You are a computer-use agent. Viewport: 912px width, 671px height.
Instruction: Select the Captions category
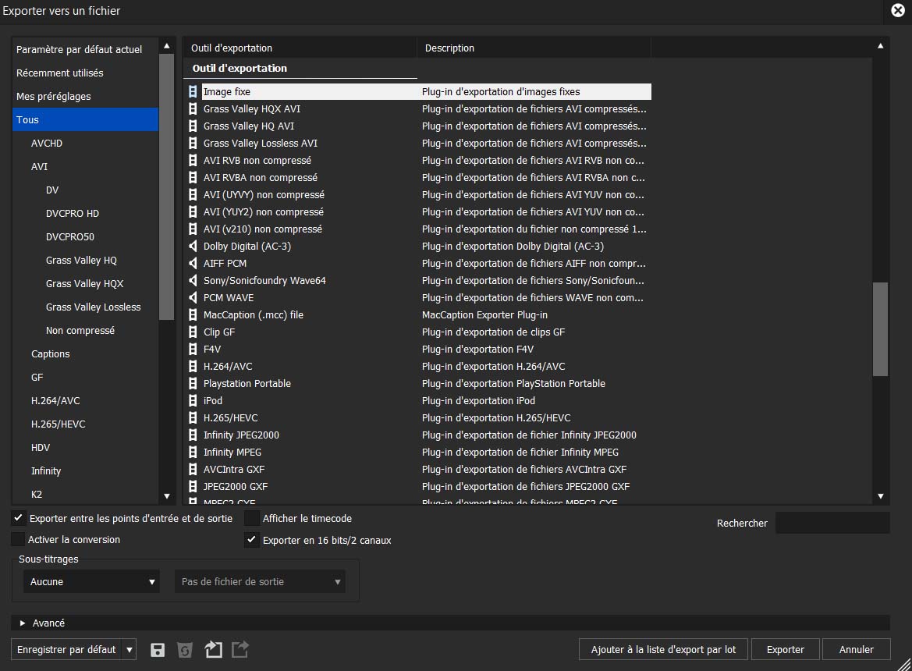86,353
